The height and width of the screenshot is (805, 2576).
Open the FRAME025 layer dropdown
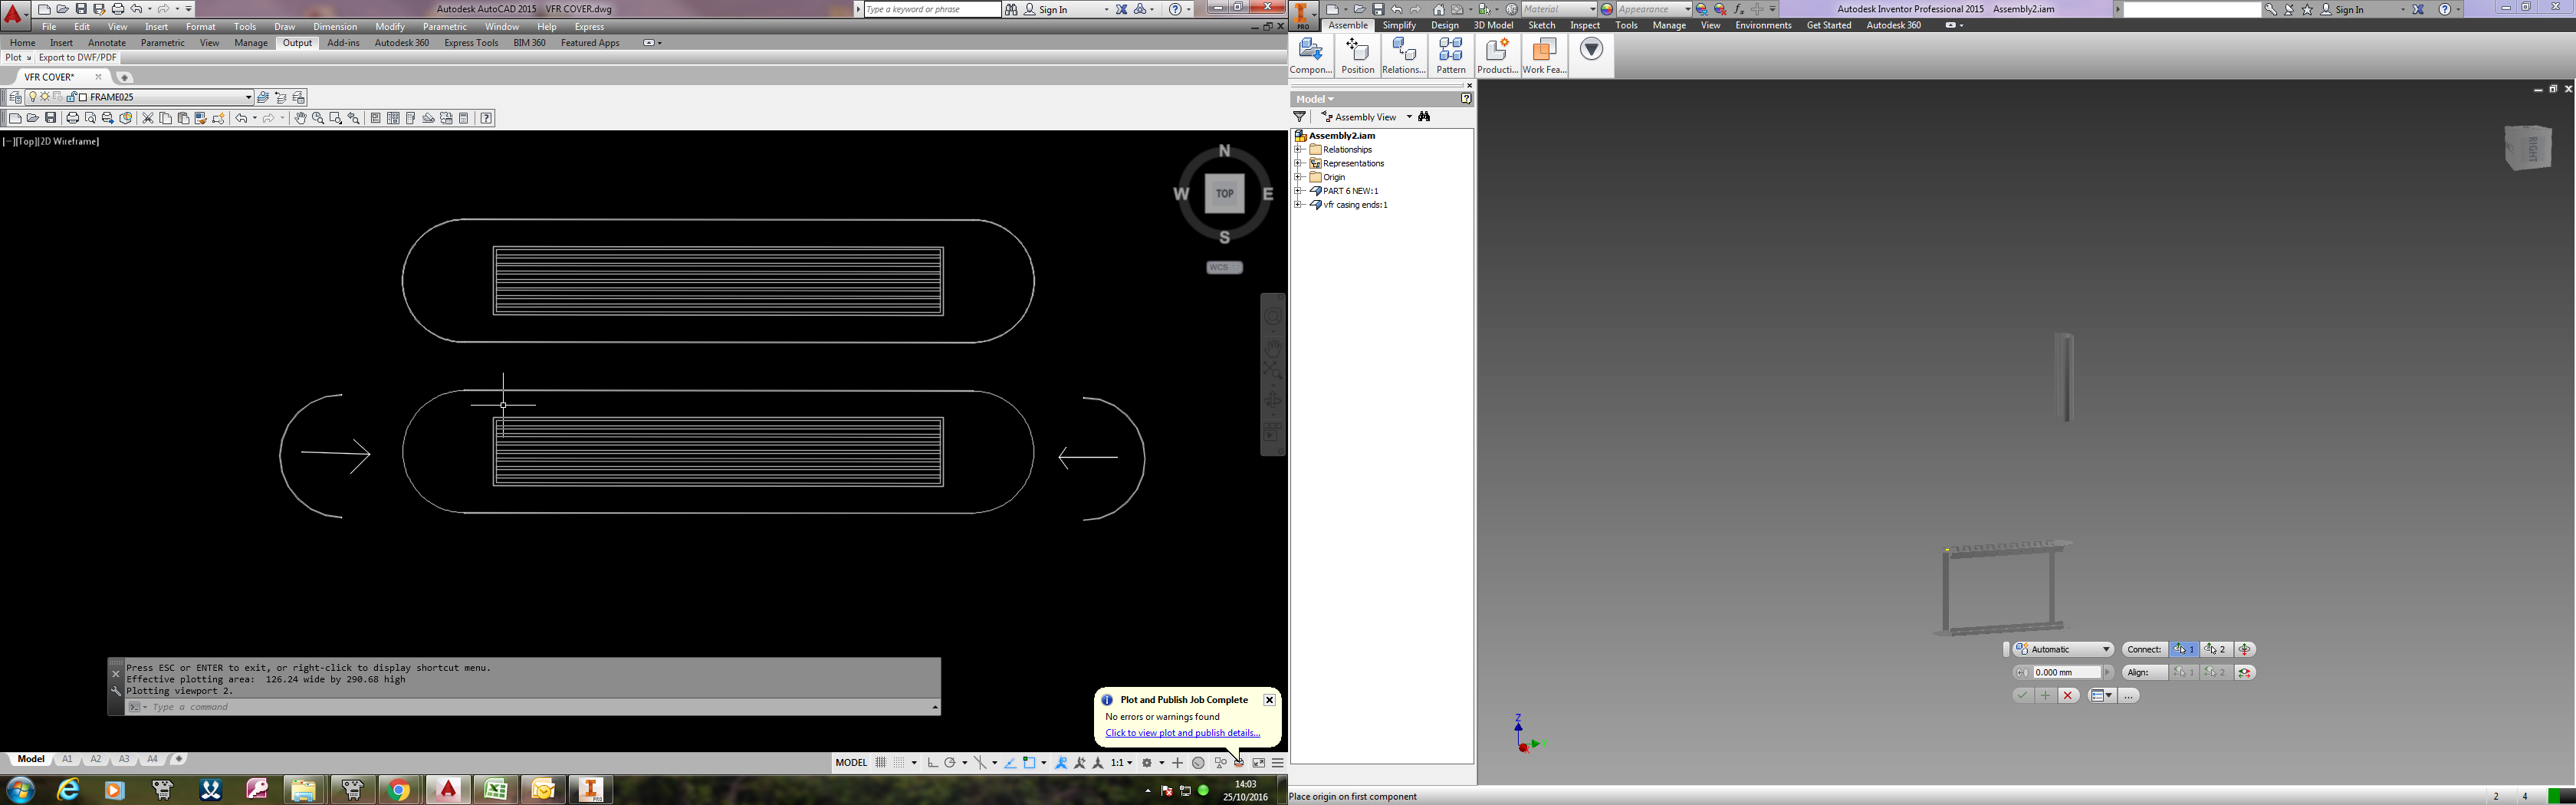[x=248, y=97]
